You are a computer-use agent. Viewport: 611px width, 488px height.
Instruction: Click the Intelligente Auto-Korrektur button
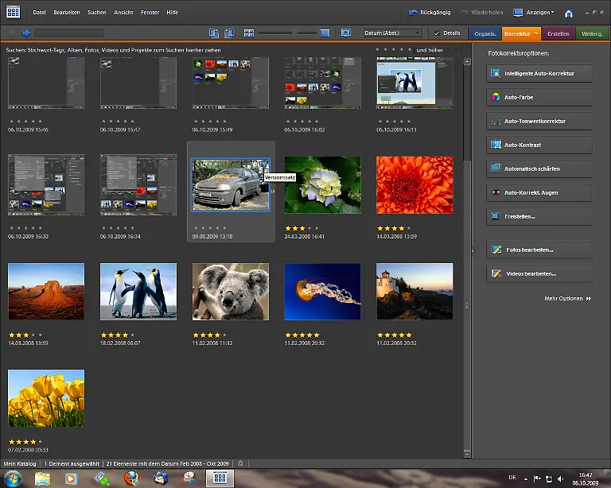pos(539,74)
